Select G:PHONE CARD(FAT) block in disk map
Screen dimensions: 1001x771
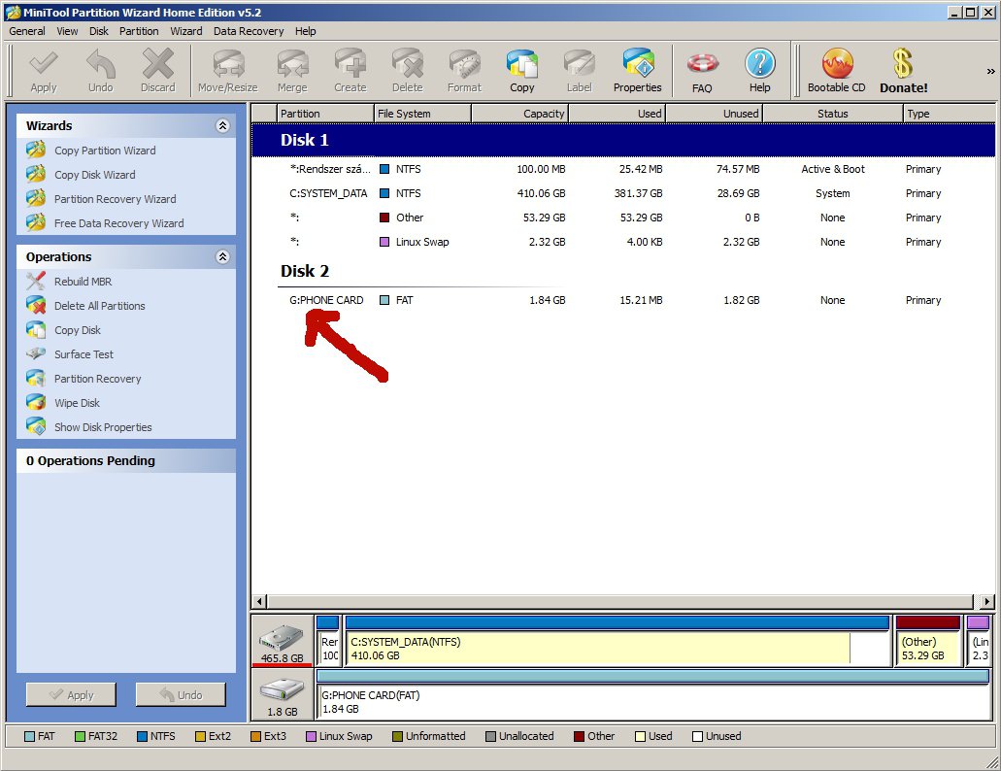(653, 694)
